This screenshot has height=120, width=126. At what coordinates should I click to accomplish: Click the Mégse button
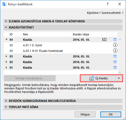tap(85, 114)
